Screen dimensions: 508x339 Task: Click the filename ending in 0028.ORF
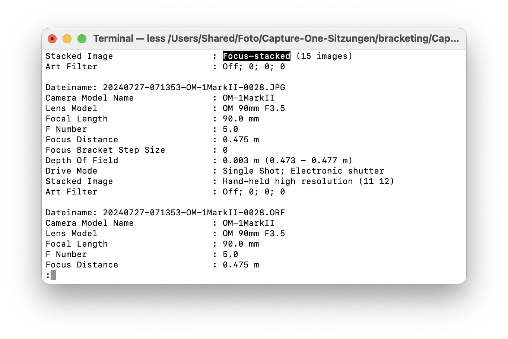[x=194, y=213]
